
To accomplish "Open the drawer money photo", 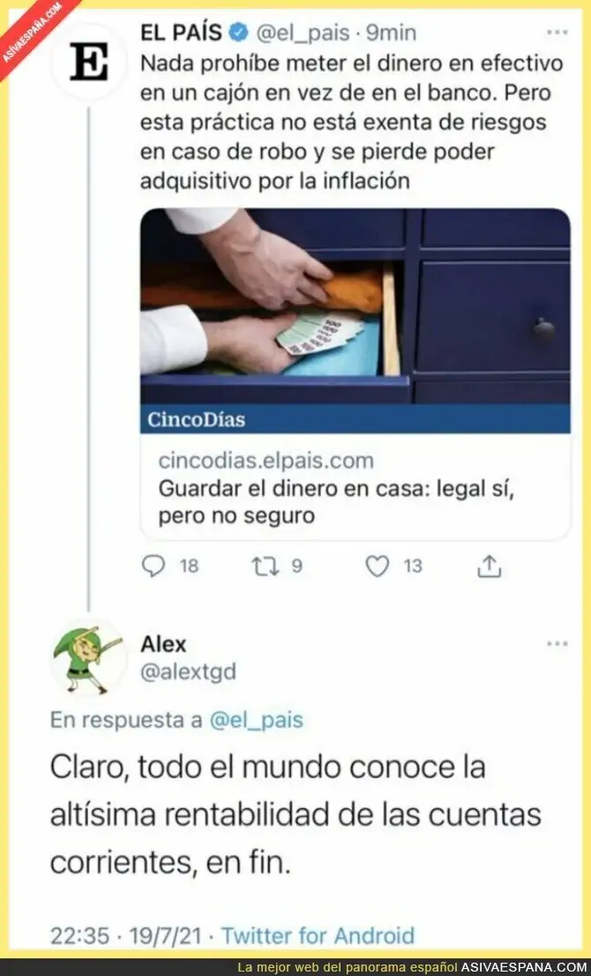I will pyautogui.click(x=355, y=306).
